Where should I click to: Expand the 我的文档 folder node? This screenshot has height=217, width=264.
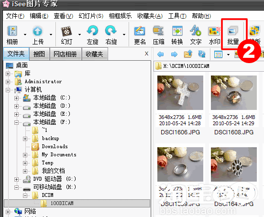click(x=25, y=171)
